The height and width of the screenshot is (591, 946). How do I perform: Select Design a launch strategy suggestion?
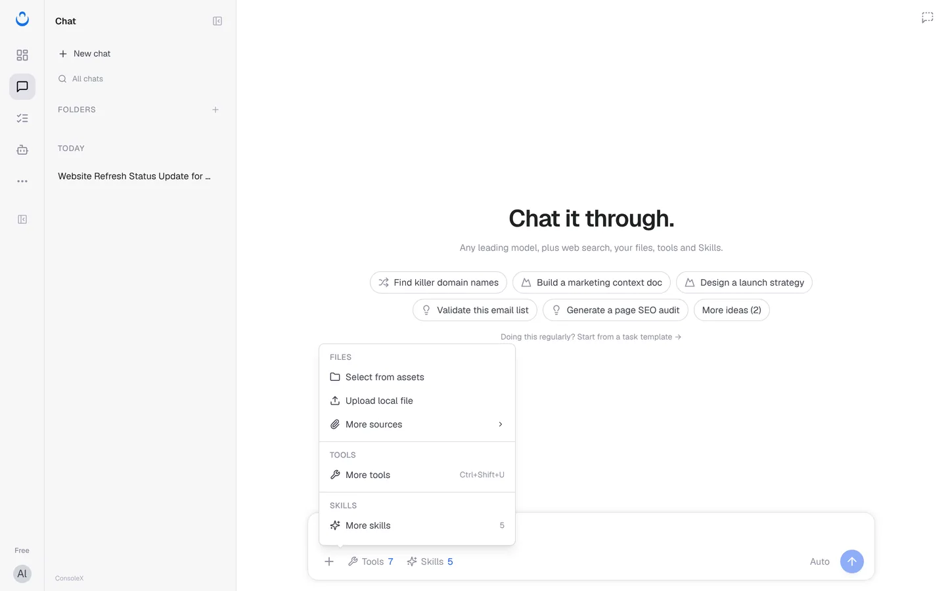tap(744, 282)
